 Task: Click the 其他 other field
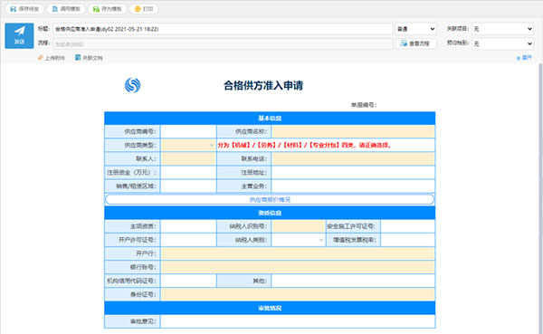click(353, 281)
